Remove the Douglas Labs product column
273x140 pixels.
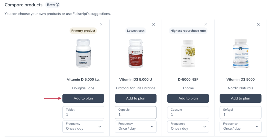101,25
